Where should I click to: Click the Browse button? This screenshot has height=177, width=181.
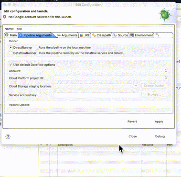click(x=154, y=95)
